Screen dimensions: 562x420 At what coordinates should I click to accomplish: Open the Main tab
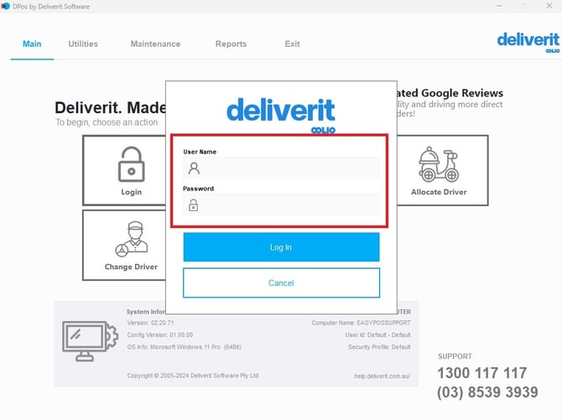[32, 44]
